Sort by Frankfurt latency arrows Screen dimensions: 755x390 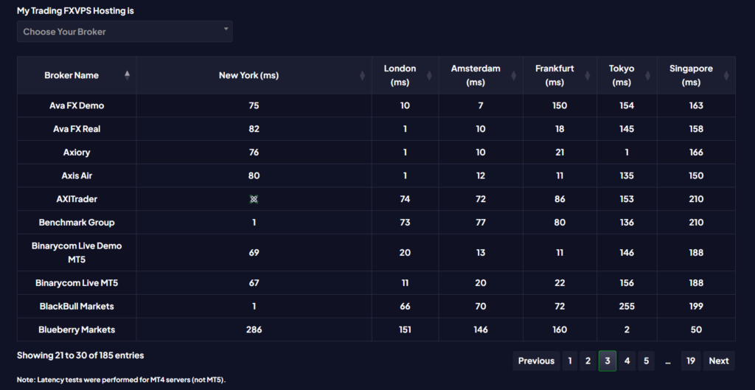pos(588,75)
